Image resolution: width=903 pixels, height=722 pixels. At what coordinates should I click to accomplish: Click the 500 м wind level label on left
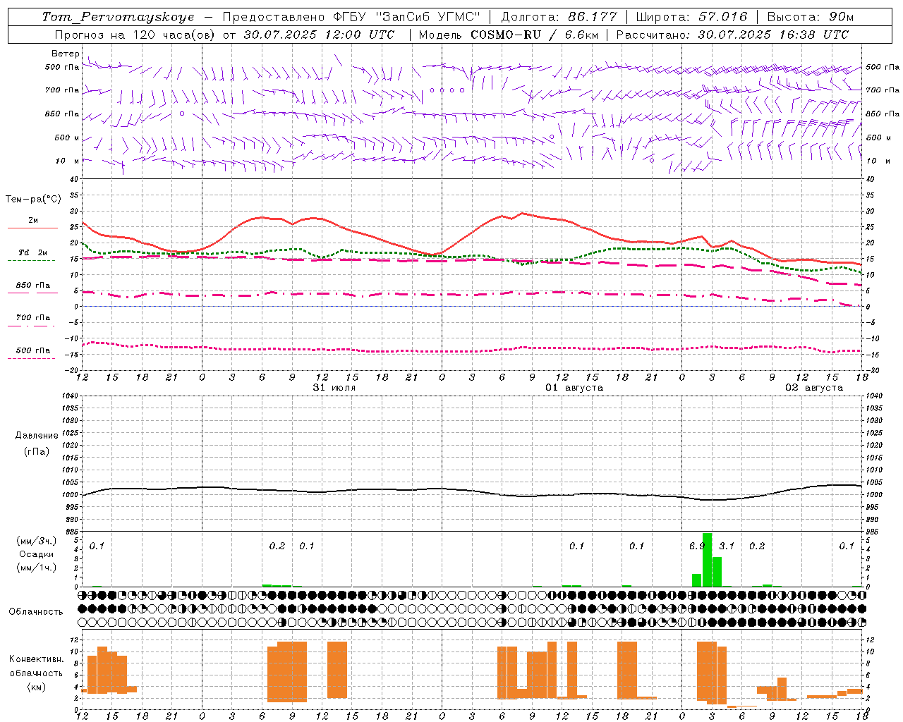tap(67, 137)
